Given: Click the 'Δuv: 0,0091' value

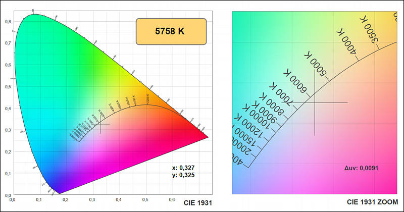Looking at the screenshot, I should (x=361, y=168).
